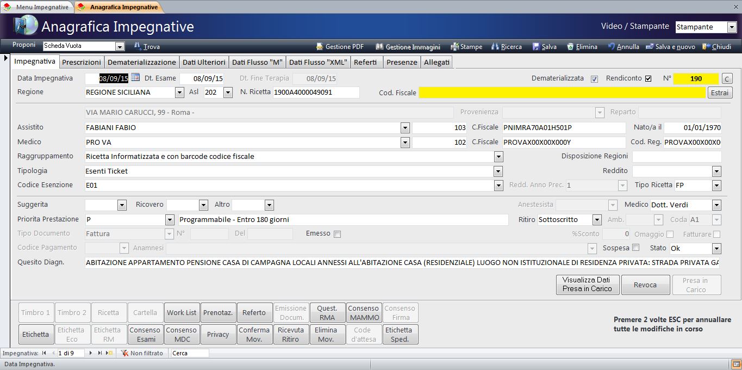Image resolution: width=742 pixels, height=370 pixels.
Task: Open calendar picker beside Data Impegnativa
Action: [x=135, y=78]
